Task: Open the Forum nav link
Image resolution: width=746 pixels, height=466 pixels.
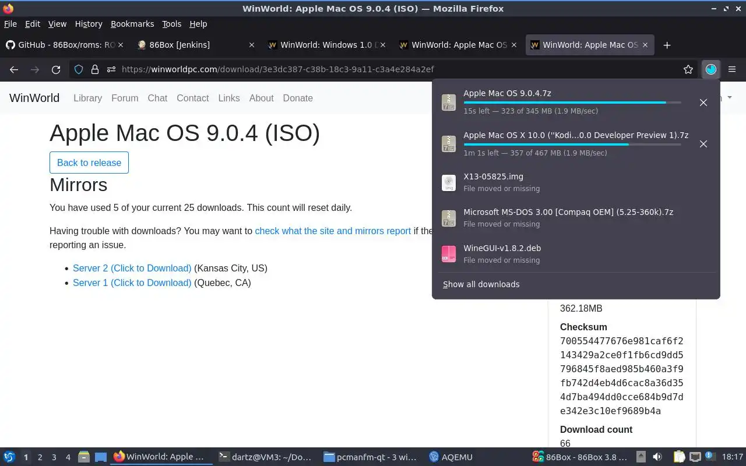Action: point(125,98)
